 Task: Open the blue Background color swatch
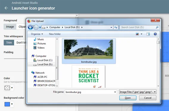pyautogui.click(x=9, y=104)
